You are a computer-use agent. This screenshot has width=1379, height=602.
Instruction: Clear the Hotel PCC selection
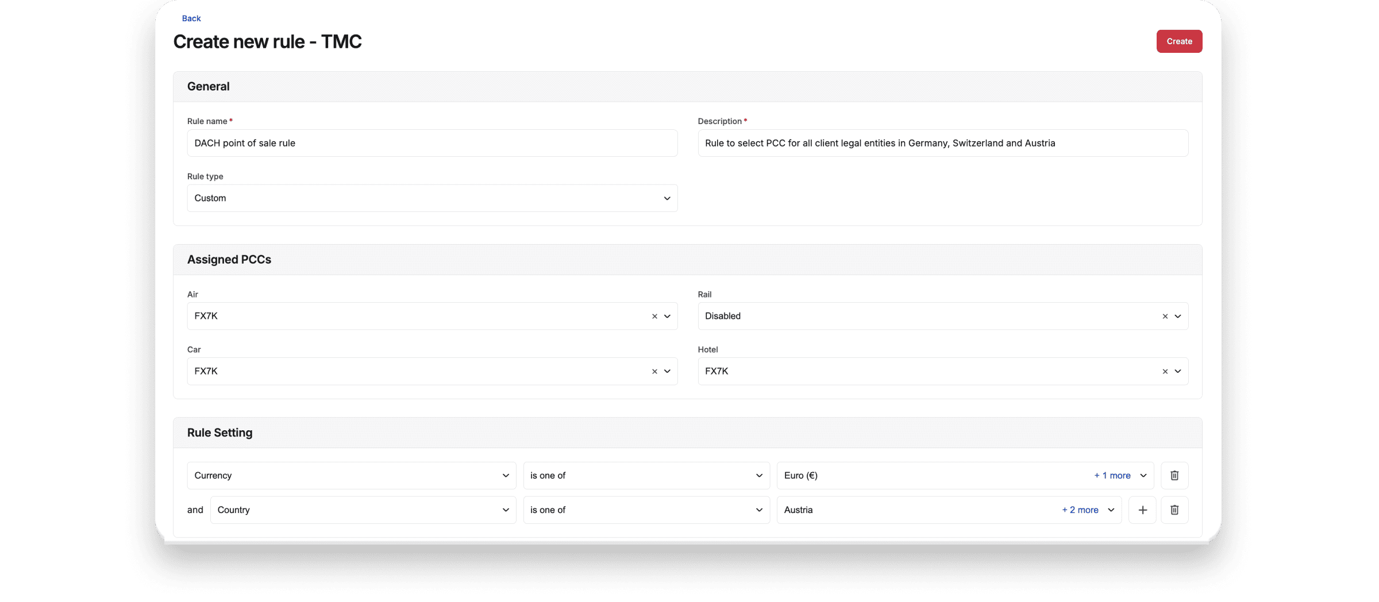coord(1165,372)
